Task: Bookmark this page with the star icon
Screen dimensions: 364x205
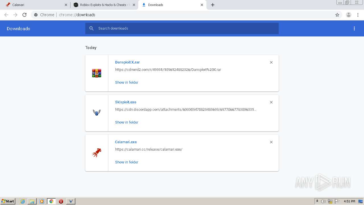Action: click(337, 15)
